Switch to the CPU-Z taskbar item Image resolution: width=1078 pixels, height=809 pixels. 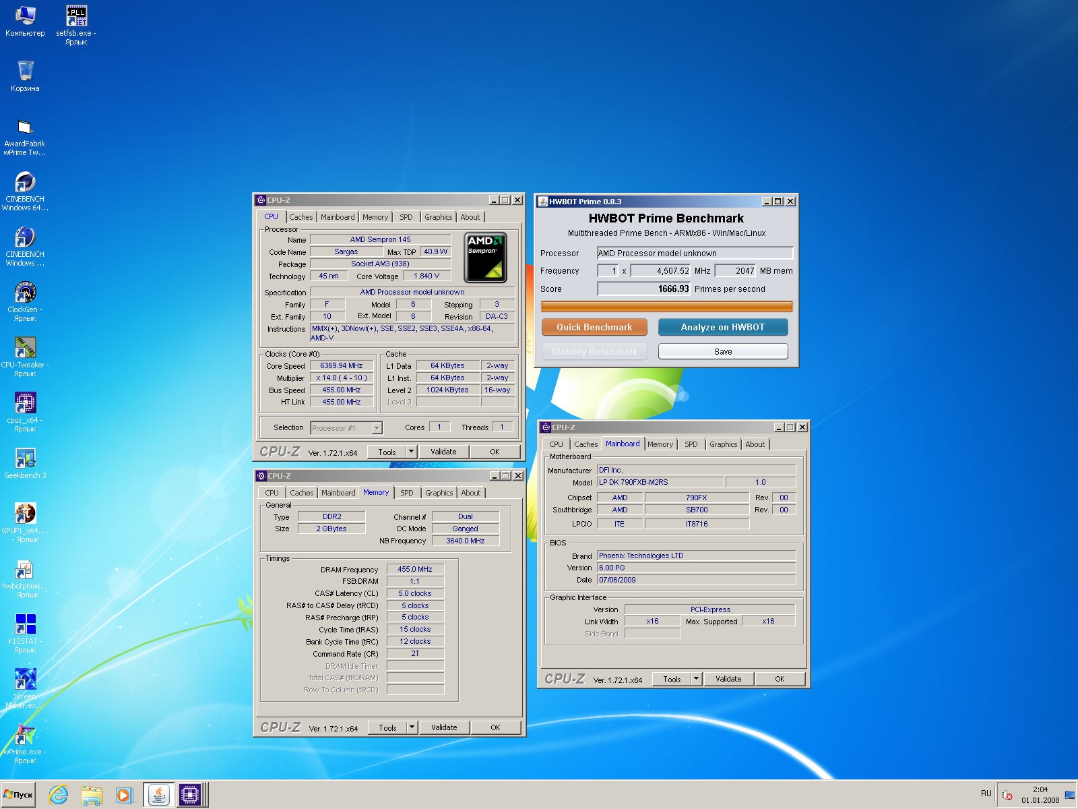[x=191, y=796]
